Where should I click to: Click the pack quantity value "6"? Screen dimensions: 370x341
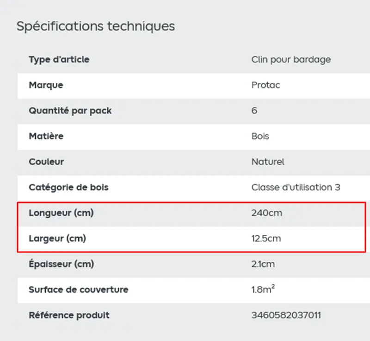tap(254, 111)
